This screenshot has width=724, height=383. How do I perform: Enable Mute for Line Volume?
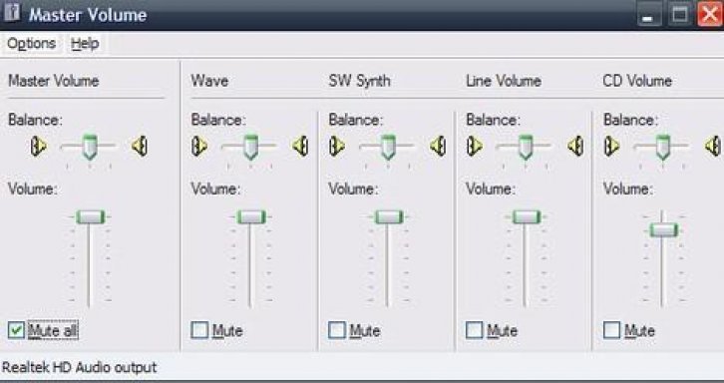point(475,330)
